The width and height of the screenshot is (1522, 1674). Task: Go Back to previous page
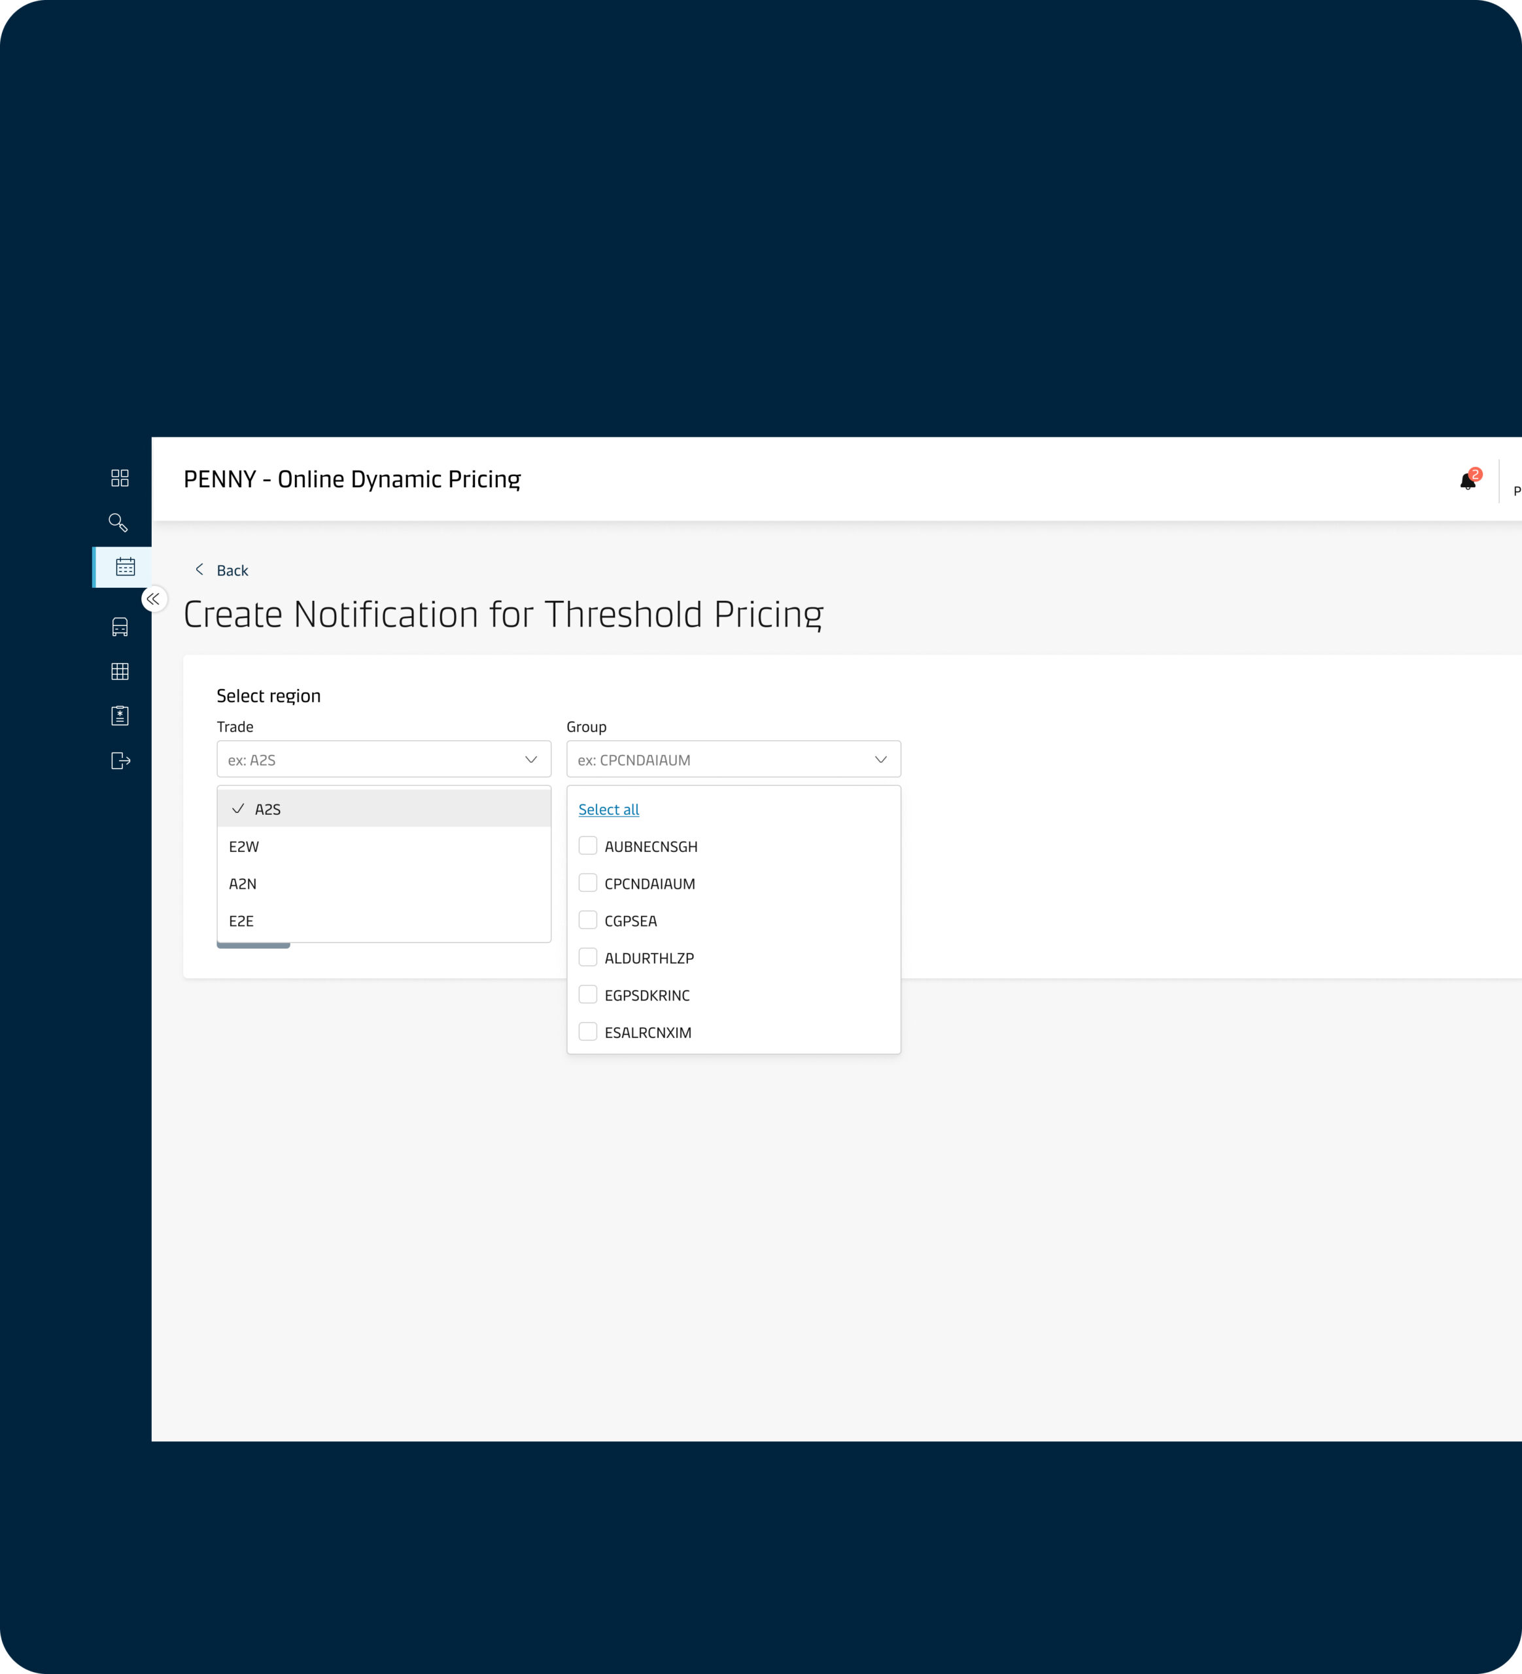(x=222, y=570)
